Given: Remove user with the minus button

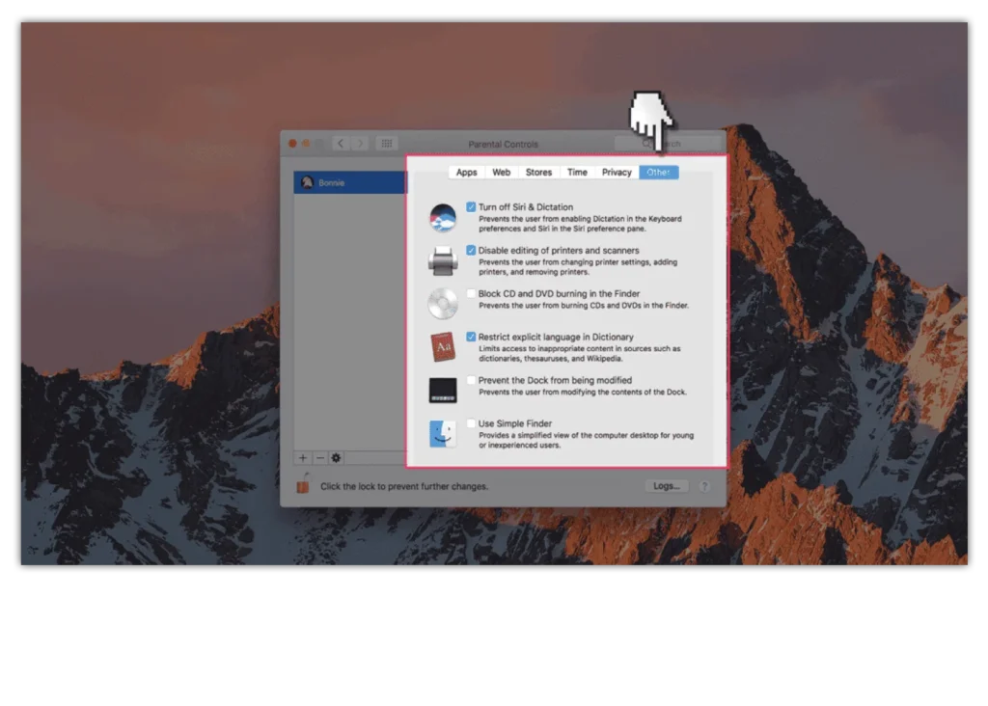Looking at the screenshot, I should pyautogui.click(x=320, y=458).
